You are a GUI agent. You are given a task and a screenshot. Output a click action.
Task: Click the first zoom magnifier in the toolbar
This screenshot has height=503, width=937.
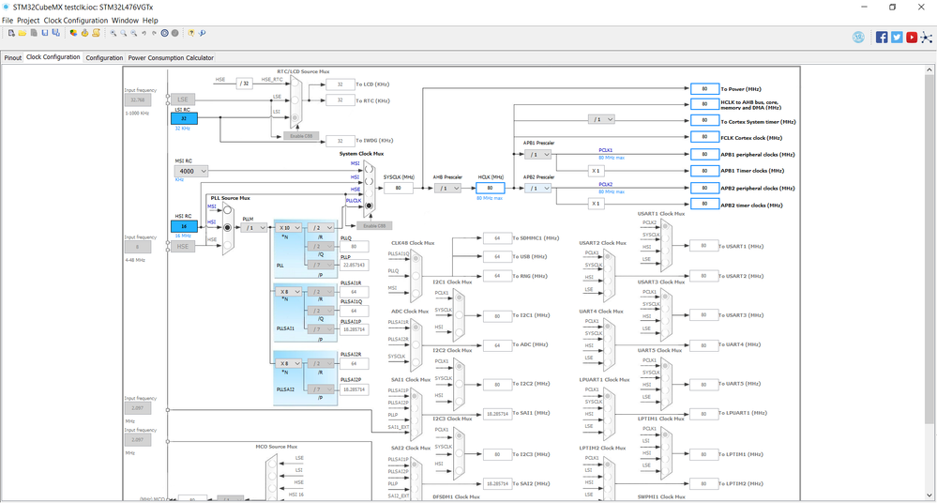click(x=113, y=33)
